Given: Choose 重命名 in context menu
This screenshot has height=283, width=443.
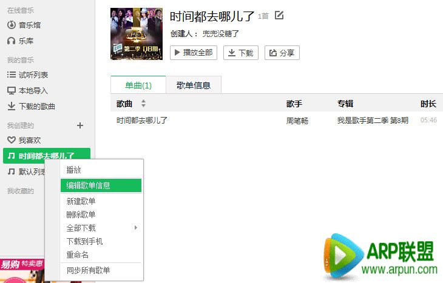Looking at the screenshot, I should tap(101, 255).
